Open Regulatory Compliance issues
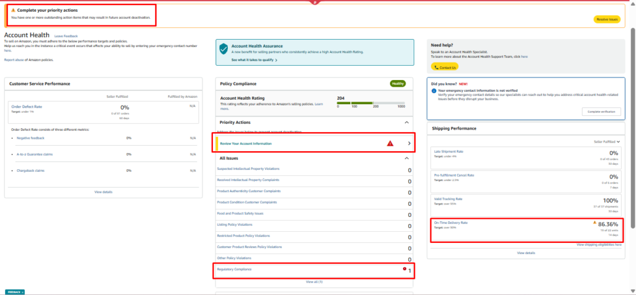The image size is (636, 295). tap(234, 269)
